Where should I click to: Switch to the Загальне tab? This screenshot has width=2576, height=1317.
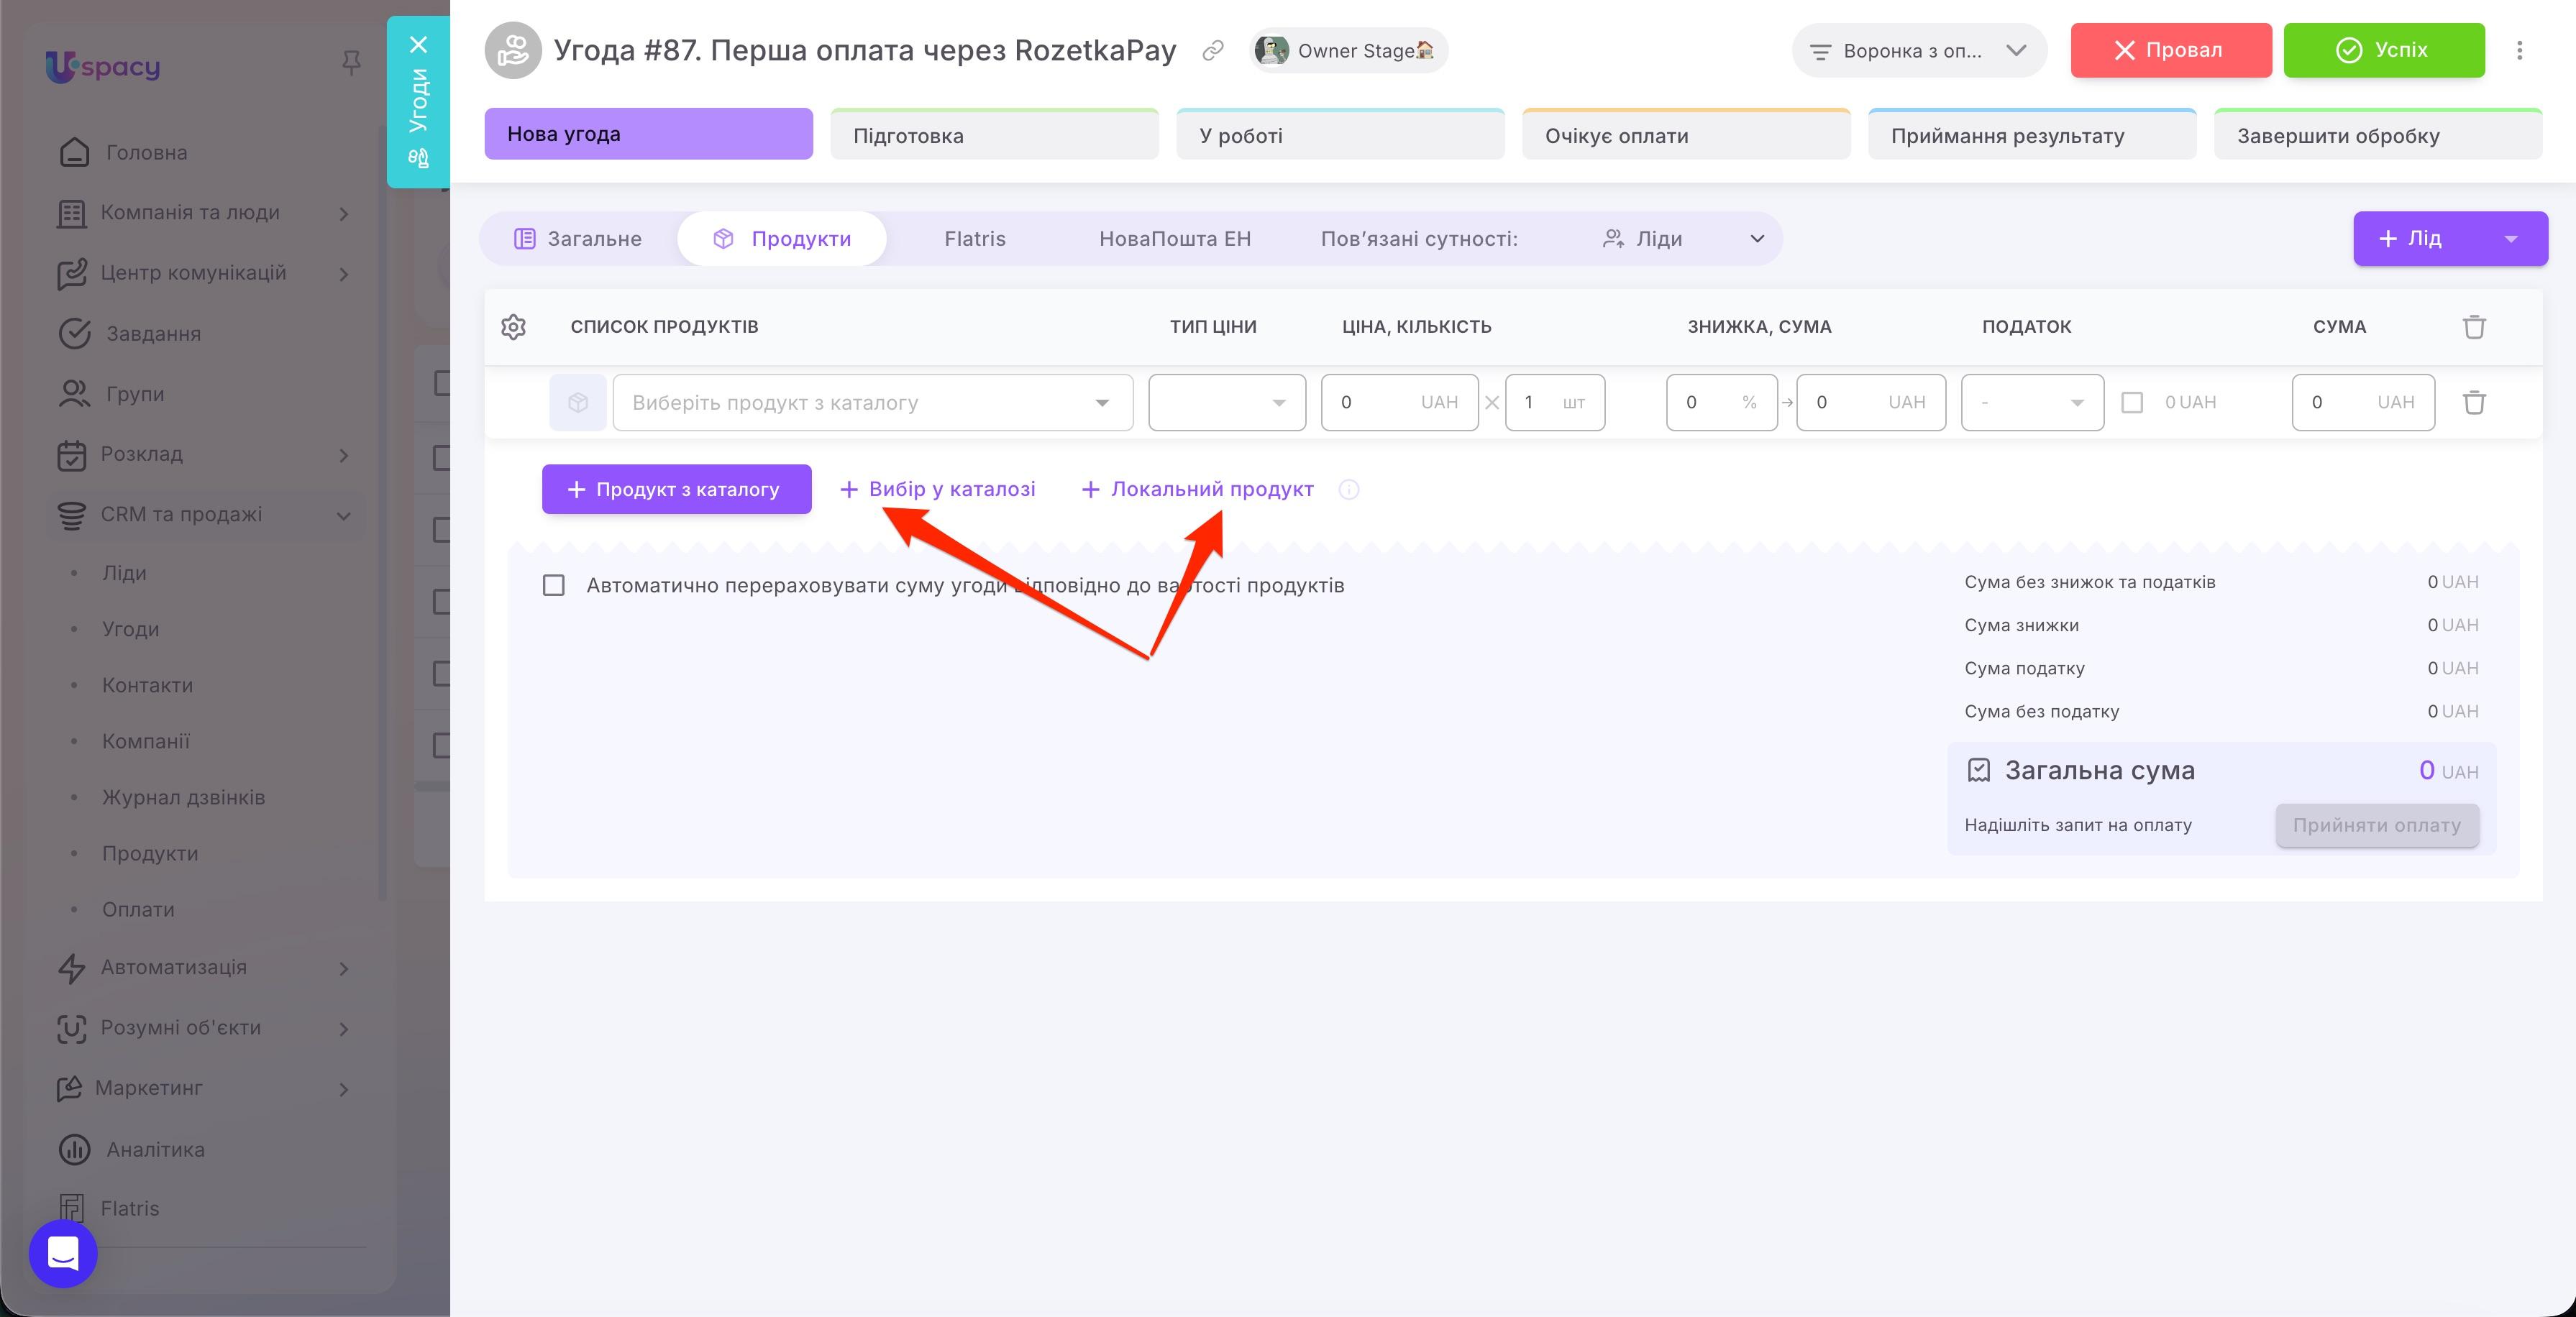pos(578,238)
